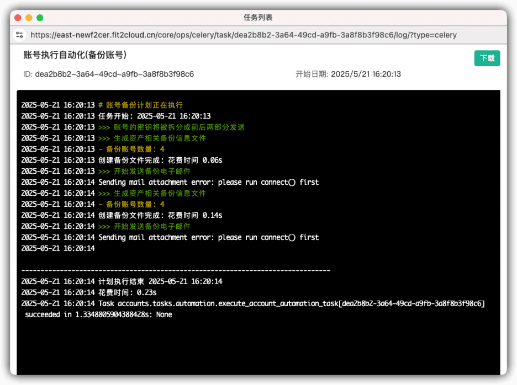The width and height of the screenshot is (517, 385).
Task: Click the first 生成资产相关备份信息文件 log line
Action: pyautogui.click(x=113, y=138)
